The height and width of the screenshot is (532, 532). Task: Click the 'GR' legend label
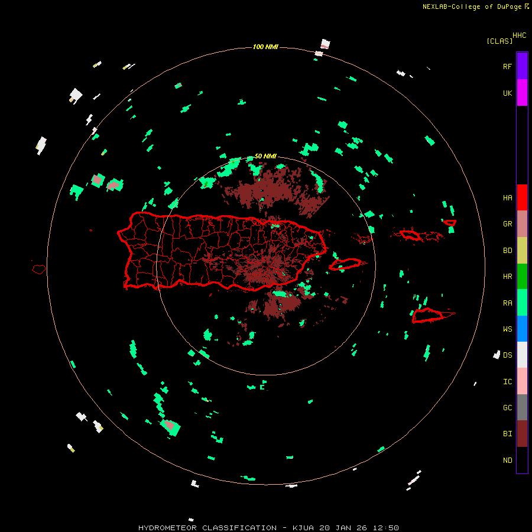pos(508,224)
